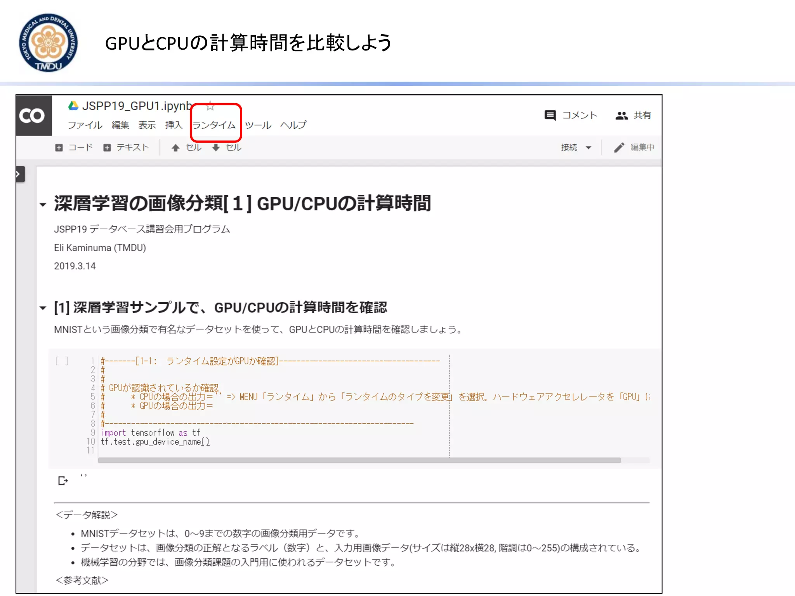
Task: Click the people share icon
Action: point(621,115)
